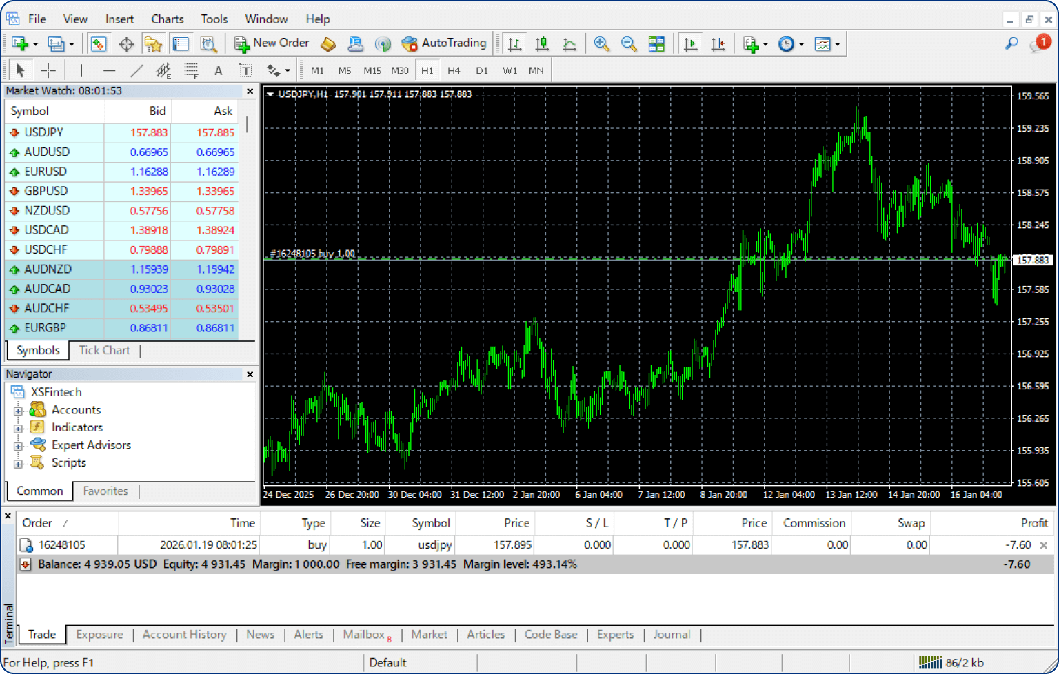Select the H4 timeframe button
Image resolution: width=1059 pixels, height=674 pixels.
454,70
